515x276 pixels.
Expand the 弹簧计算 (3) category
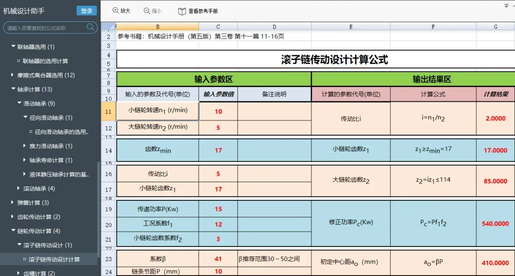[12, 203]
